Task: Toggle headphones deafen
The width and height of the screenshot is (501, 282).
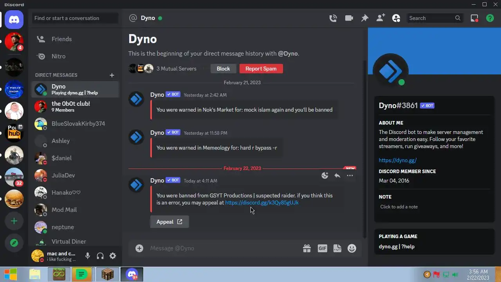Action: point(100,256)
